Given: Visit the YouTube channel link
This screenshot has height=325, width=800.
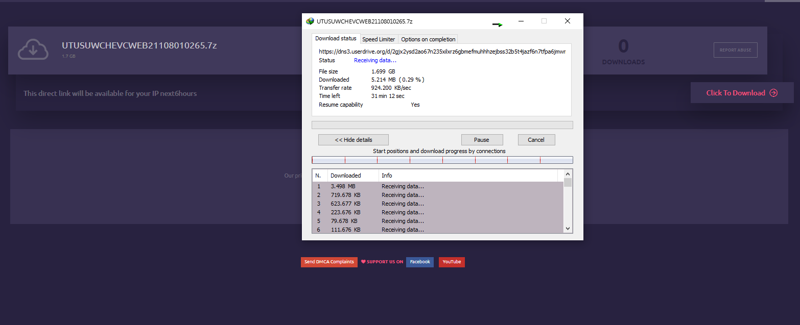Looking at the screenshot, I should [x=452, y=262].
